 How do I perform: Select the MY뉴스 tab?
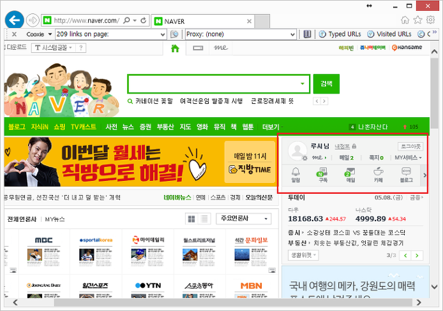(x=55, y=219)
